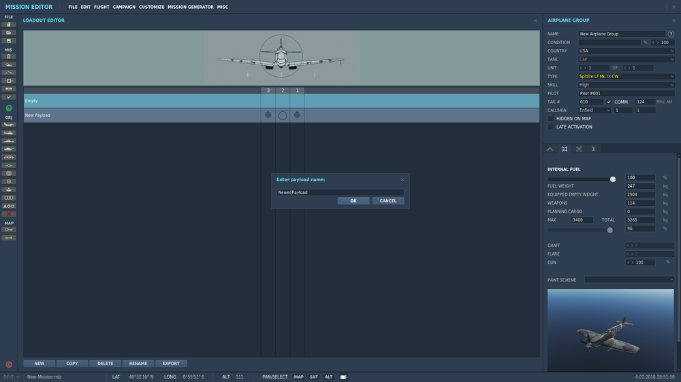Switch map to SAT mode
The height and width of the screenshot is (382, 681).
coord(313,377)
